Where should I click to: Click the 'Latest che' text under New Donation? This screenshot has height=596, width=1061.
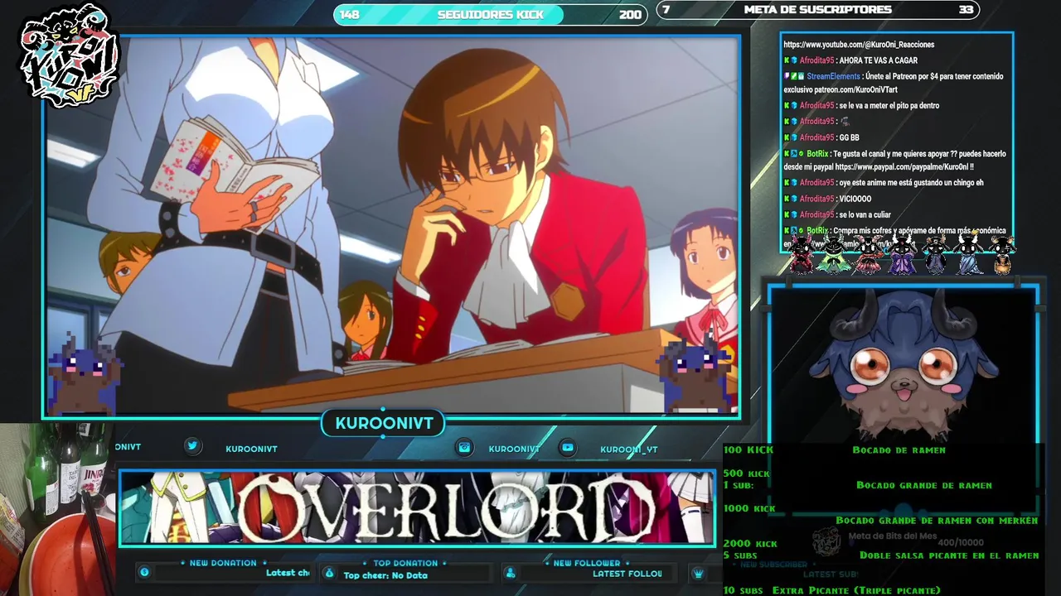tap(287, 573)
